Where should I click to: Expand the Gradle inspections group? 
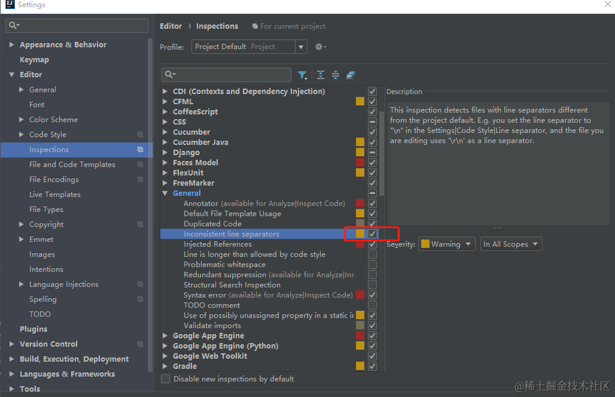[x=165, y=366]
